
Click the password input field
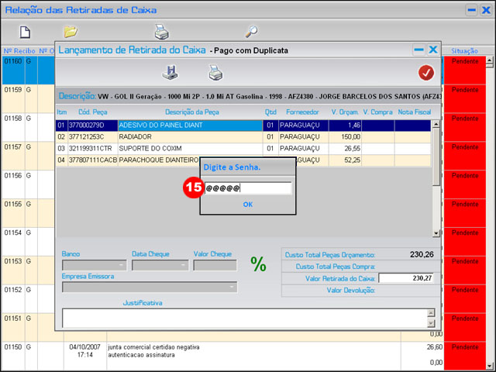point(248,188)
